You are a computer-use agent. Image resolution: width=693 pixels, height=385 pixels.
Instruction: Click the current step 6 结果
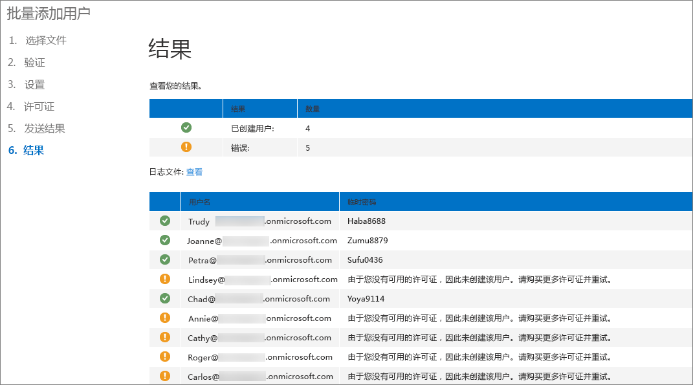[34, 150]
